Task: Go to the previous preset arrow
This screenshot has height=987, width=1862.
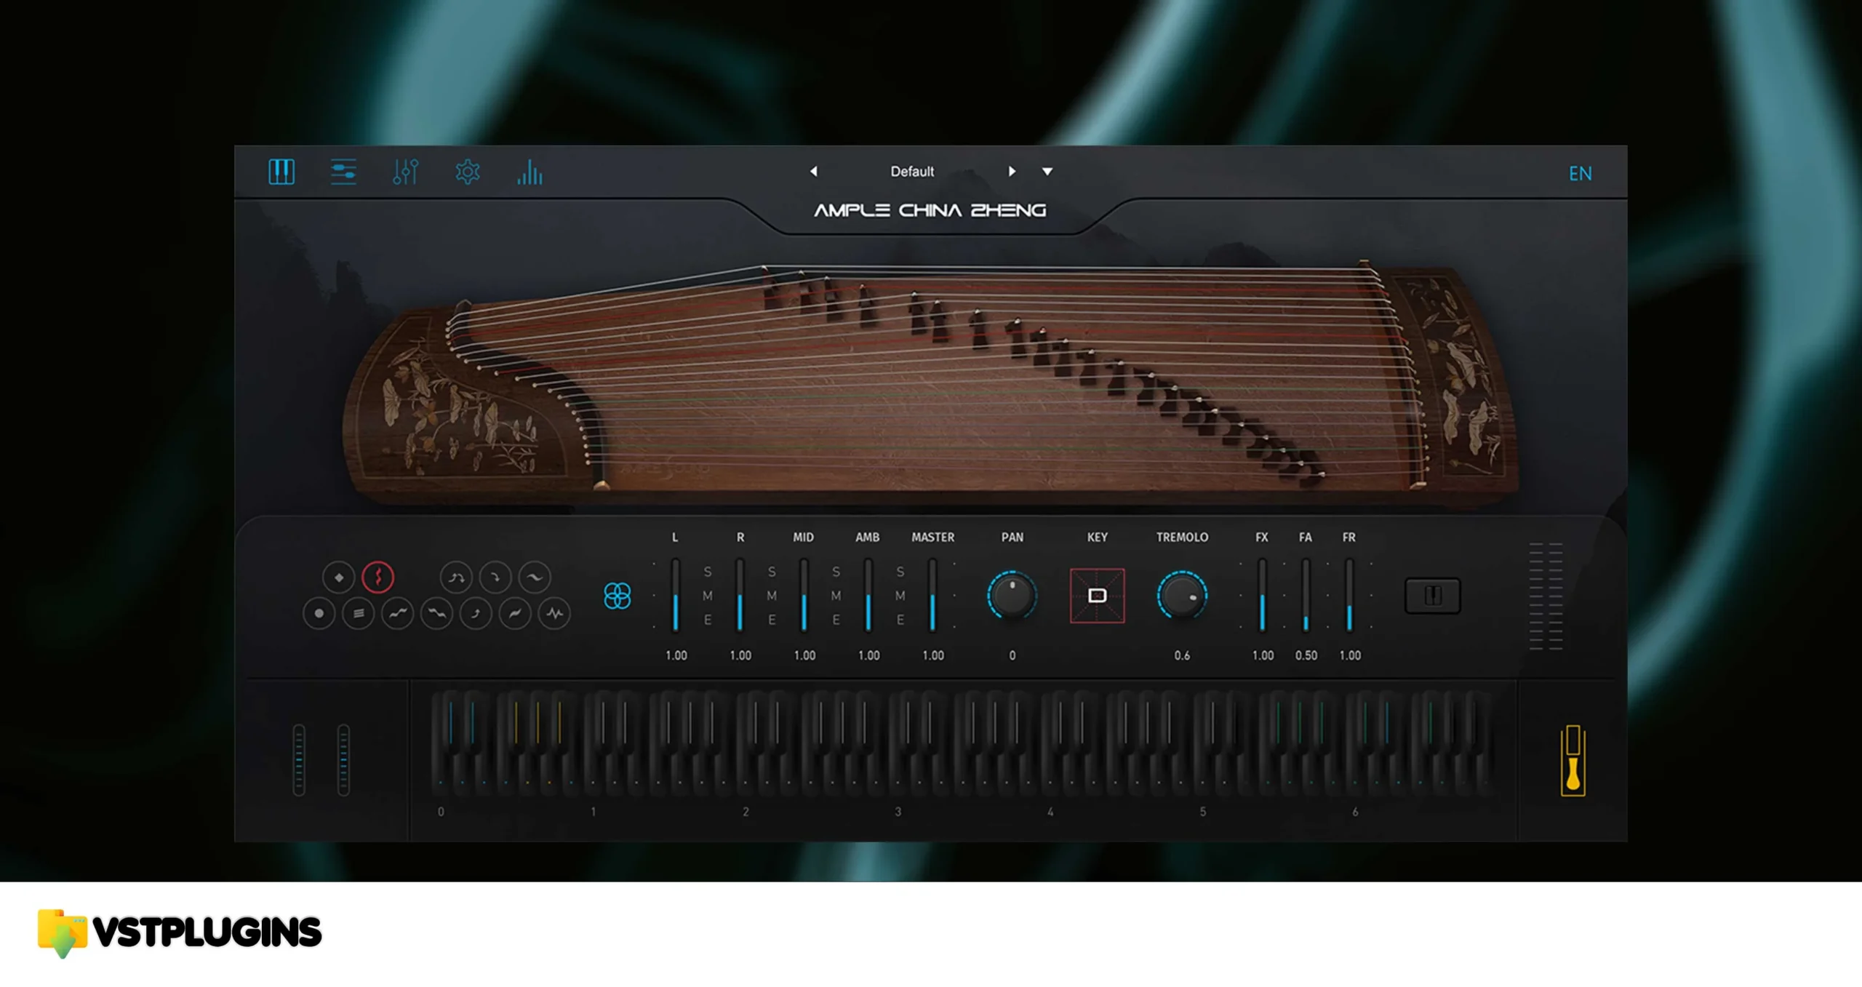Action: 814,172
